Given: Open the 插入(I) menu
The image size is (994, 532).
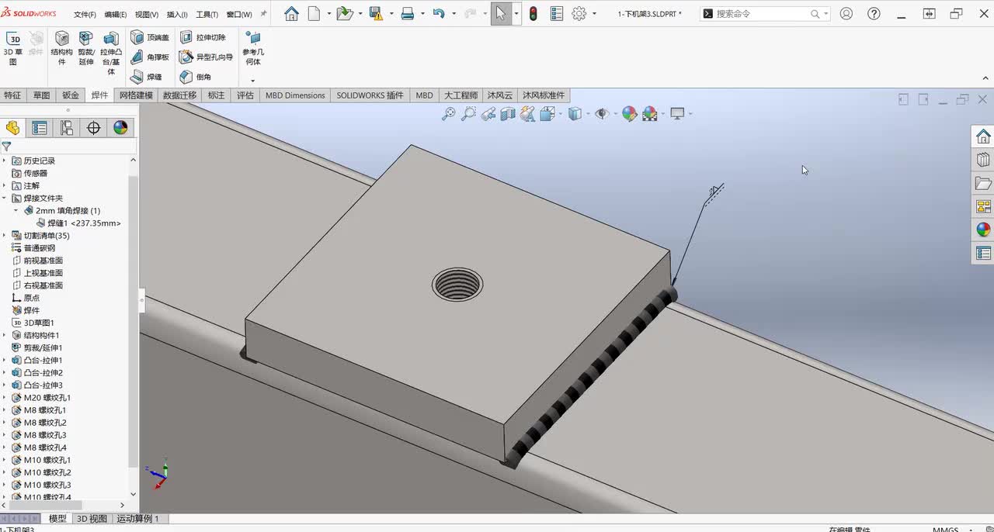Looking at the screenshot, I should [177, 15].
